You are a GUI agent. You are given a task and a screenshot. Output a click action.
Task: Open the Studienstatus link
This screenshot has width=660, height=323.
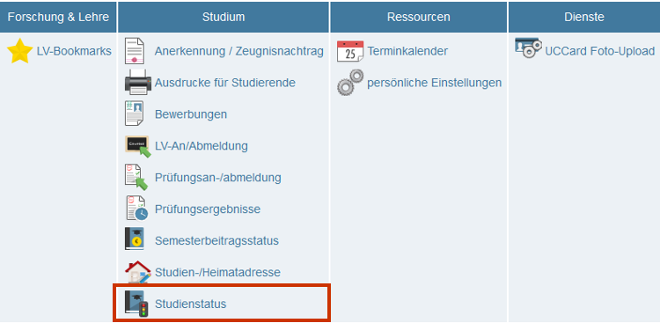coord(190,304)
